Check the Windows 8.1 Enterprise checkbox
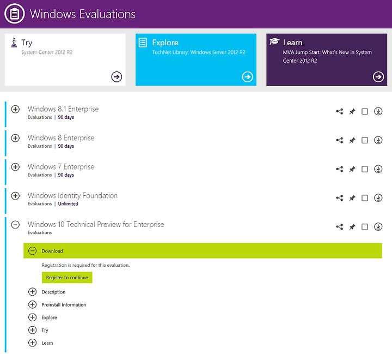 (365, 111)
